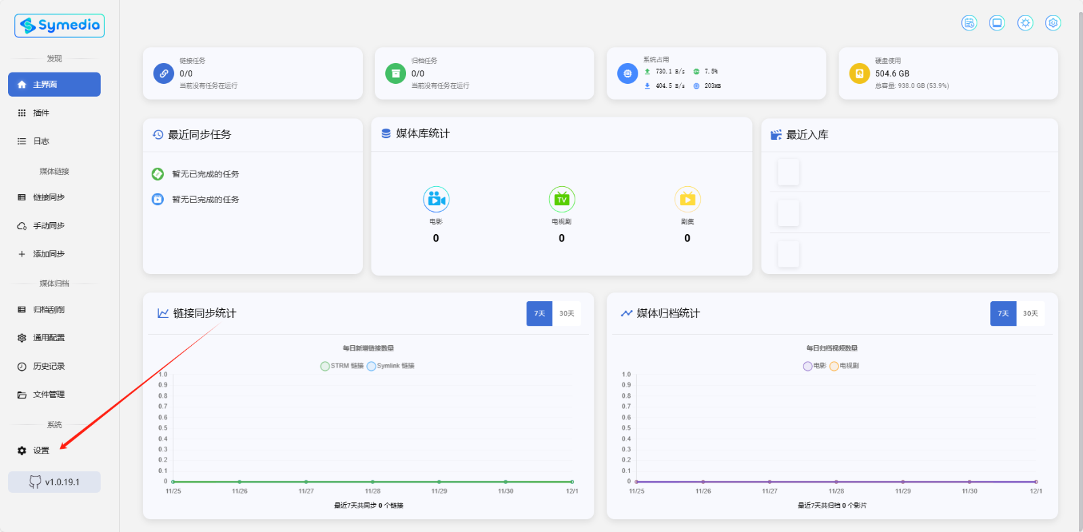1083x532 pixels.
Task: Open 设置 settings in sidebar
Action: point(54,451)
